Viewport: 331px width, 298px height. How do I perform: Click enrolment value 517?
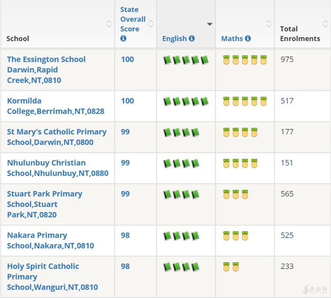287,101
